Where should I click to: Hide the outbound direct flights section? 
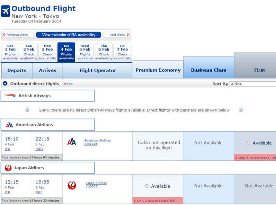point(68,84)
